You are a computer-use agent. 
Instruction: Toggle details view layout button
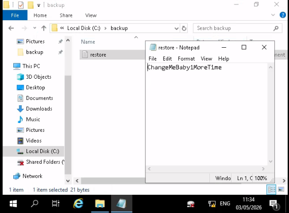pos(271,189)
